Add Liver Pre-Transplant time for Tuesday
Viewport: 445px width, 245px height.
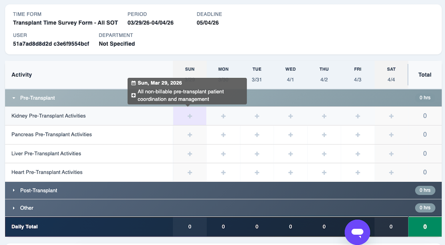[x=257, y=154]
